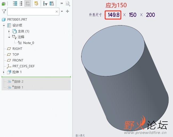The width and height of the screenshot is (173, 137).
Task: Click the 149.8 dimension value
Action: pyautogui.click(x=114, y=15)
